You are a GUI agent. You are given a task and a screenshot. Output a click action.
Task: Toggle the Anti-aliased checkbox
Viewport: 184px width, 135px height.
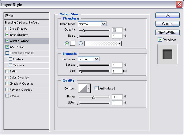pyautogui.click(x=96, y=88)
